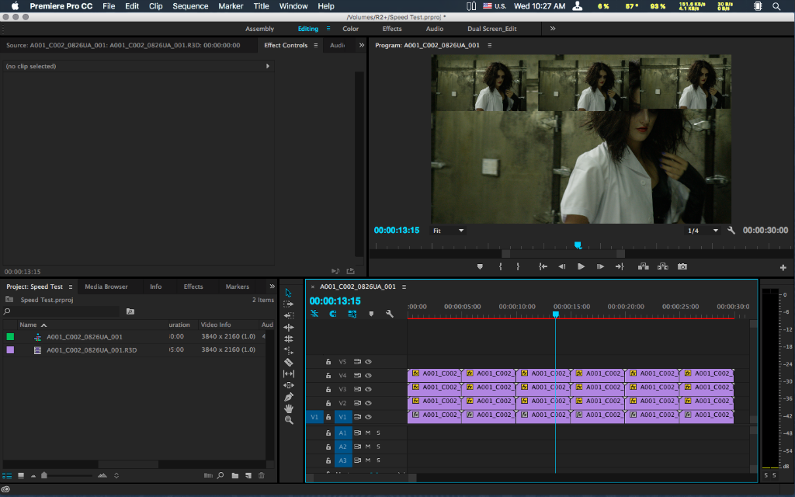Toggle lock on V4 track
Viewport: 795px width, 497px height.
pos(328,376)
